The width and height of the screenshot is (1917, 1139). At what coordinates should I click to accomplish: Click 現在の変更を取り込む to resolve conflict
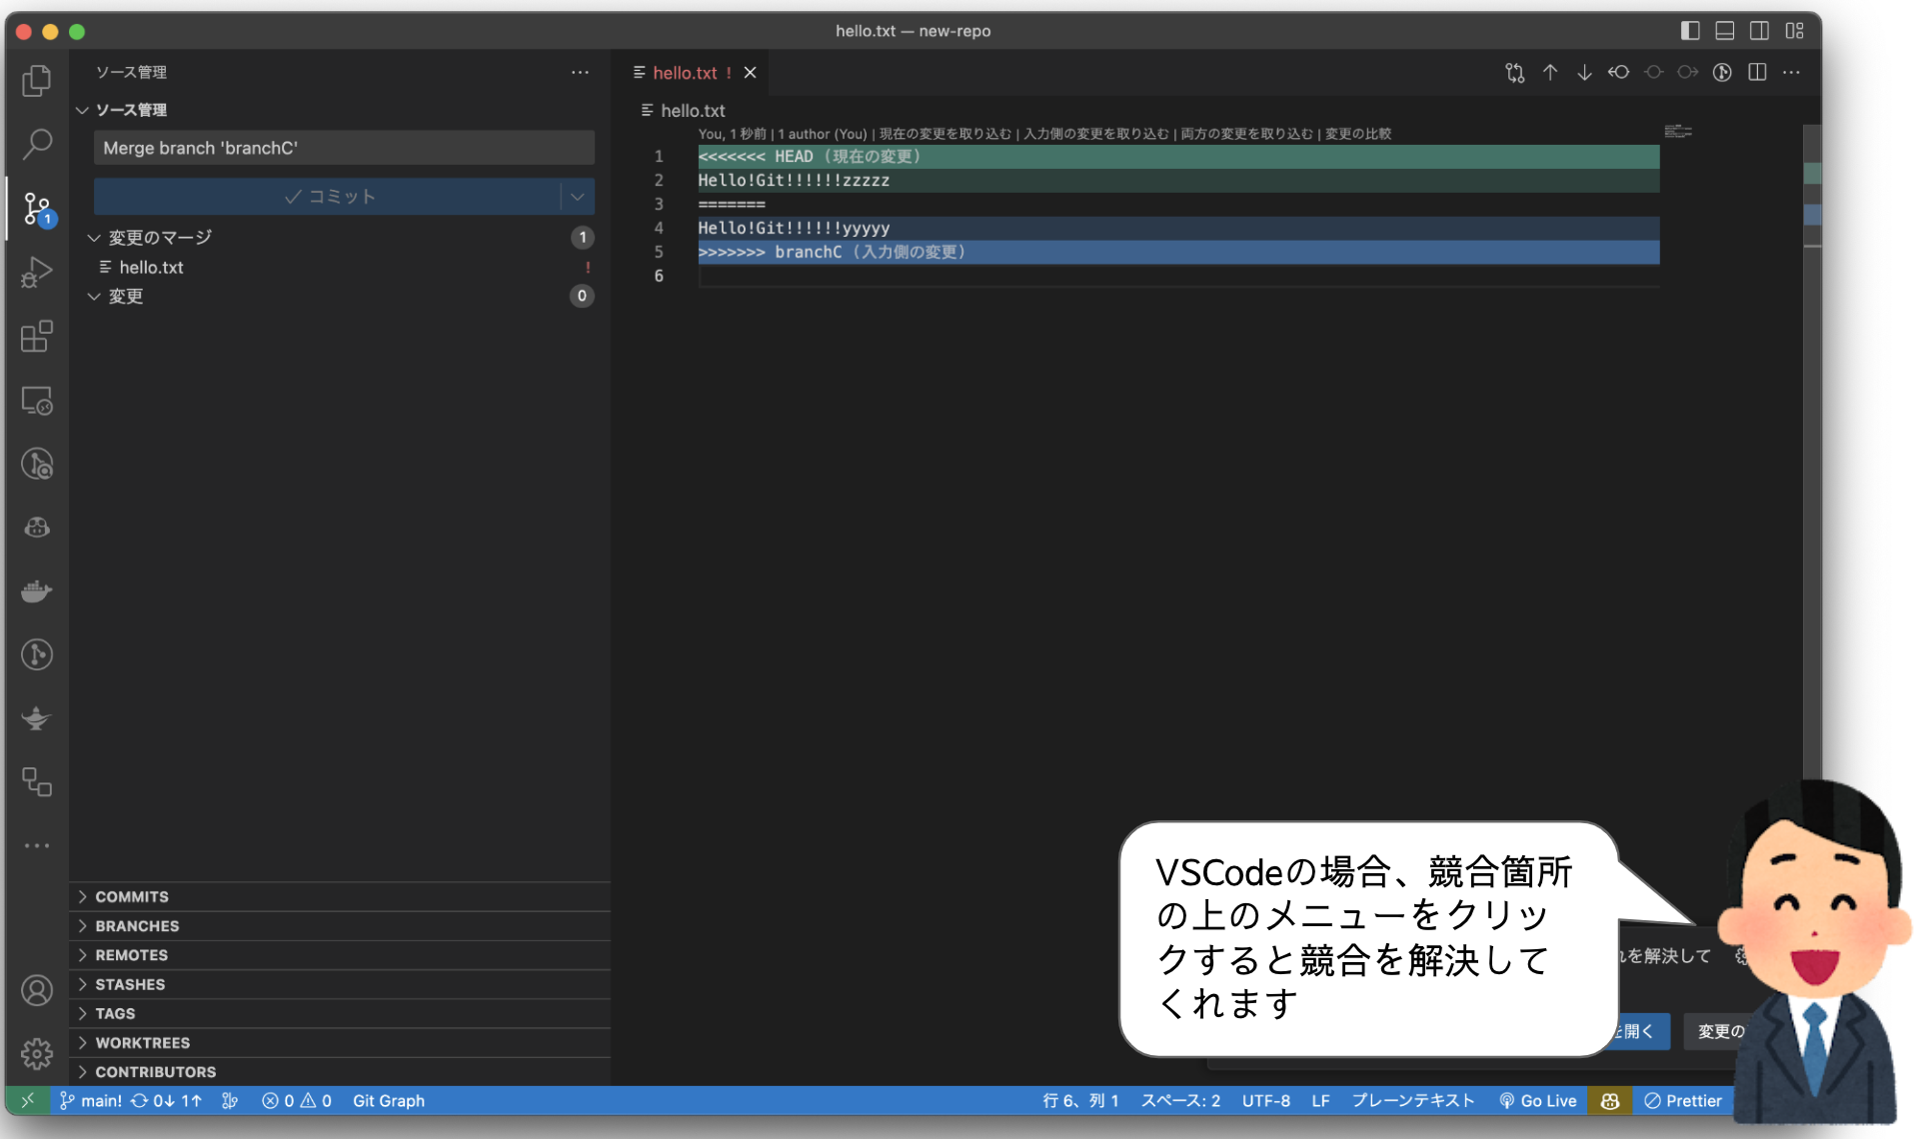point(944,133)
